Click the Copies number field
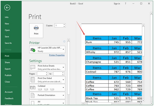Screen dimensions: 154x106 pyautogui.click(x=59, y=25)
